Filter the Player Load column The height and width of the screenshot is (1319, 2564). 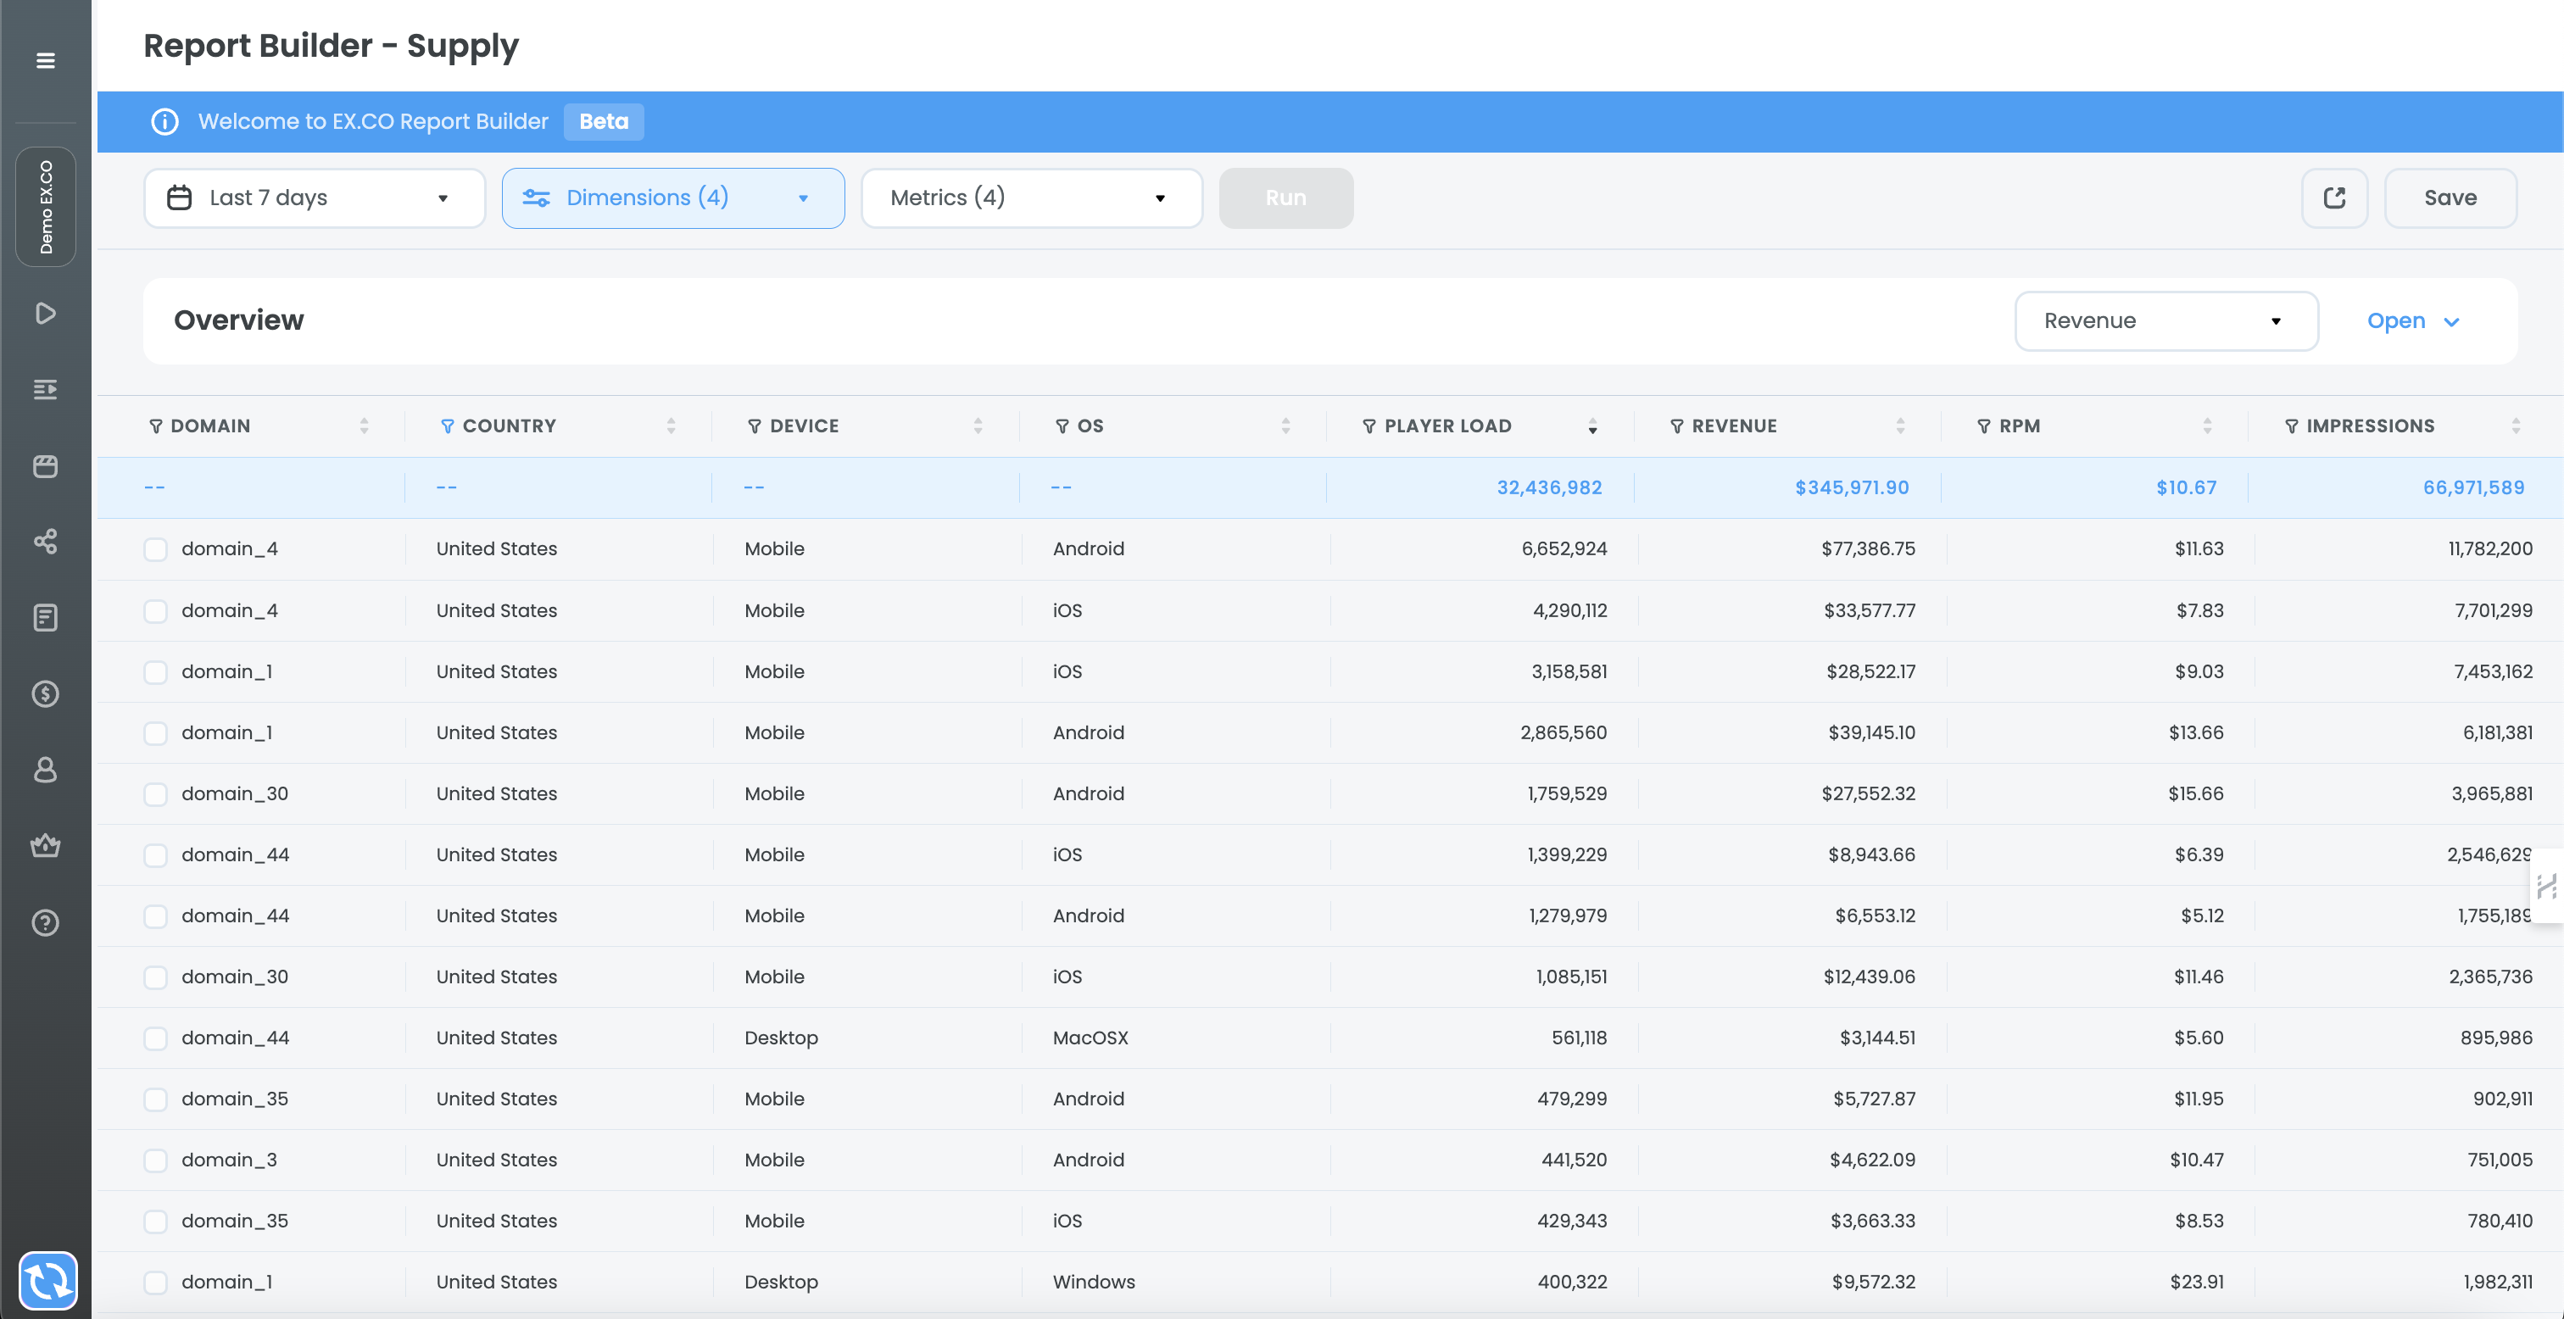click(x=1369, y=426)
